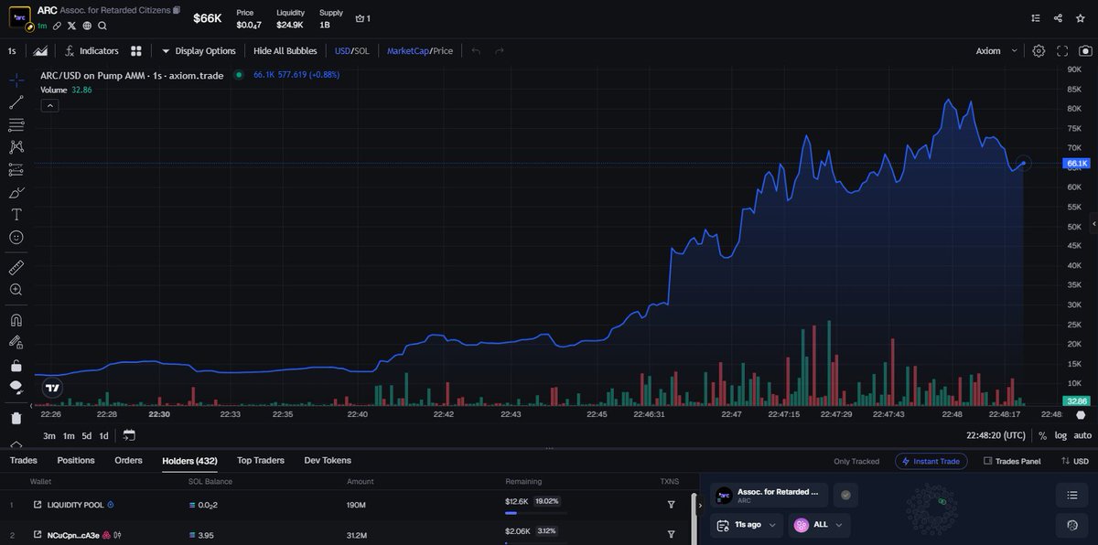
Task: Open the token's X (Twitter) page
Action: point(71,26)
